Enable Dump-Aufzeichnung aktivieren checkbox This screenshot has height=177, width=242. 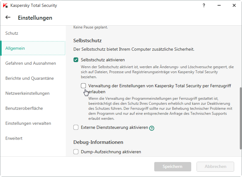click(x=76, y=152)
